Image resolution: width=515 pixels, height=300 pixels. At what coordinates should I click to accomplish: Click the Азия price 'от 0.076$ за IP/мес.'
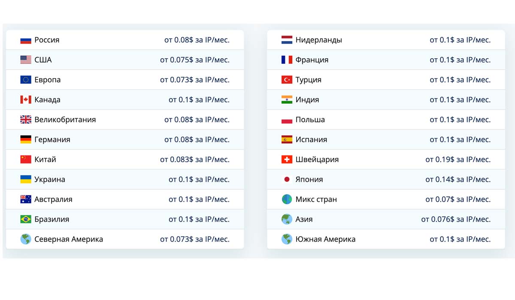click(455, 219)
